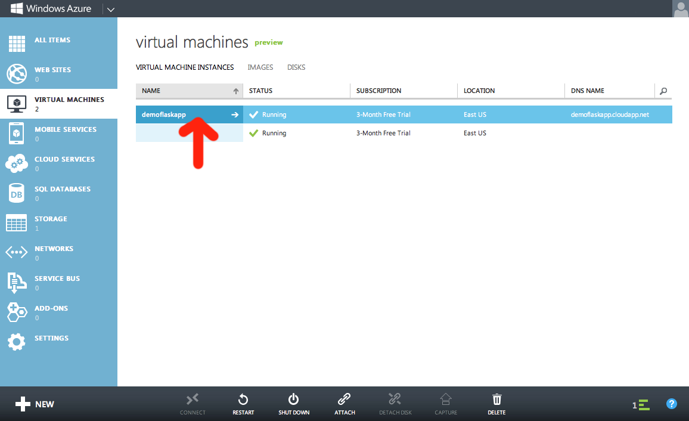Click the Windows Azure logo
The image size is (689, 421).
coord(16,8)
